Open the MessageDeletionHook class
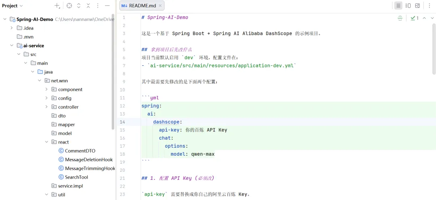The width and height of the screenshot is (436, 200). (89, 159)
